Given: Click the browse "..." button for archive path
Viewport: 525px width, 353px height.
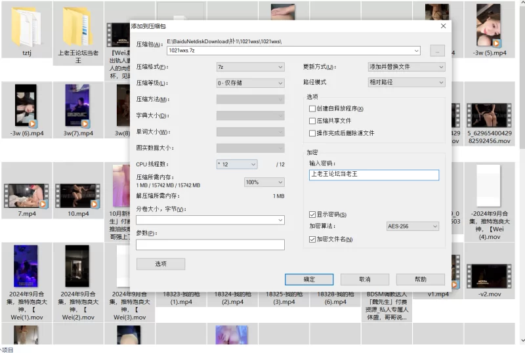Looking at the screenshot, I should pos(437,51).
